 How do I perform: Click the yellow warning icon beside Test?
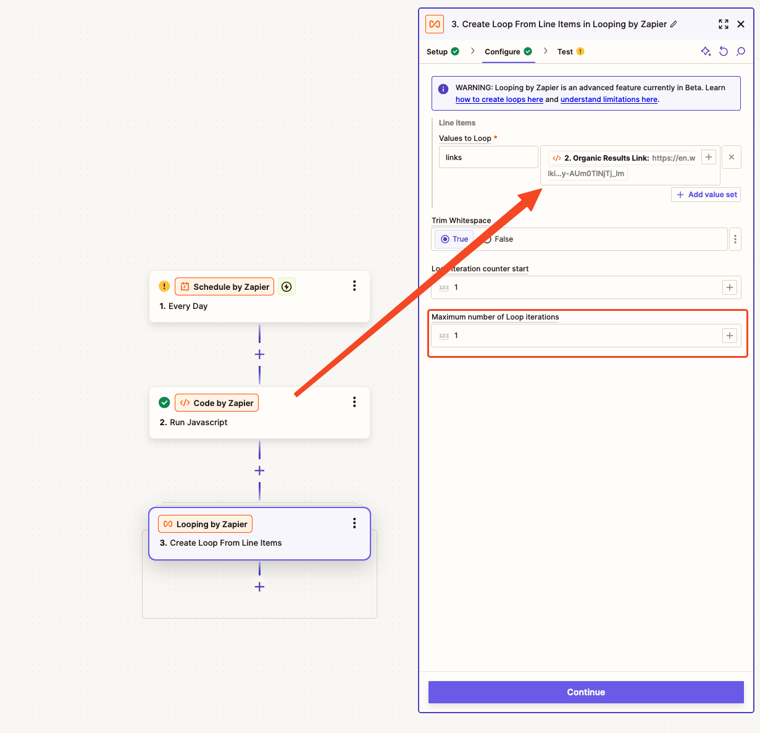pyautogui.click(x=580, y=51)
